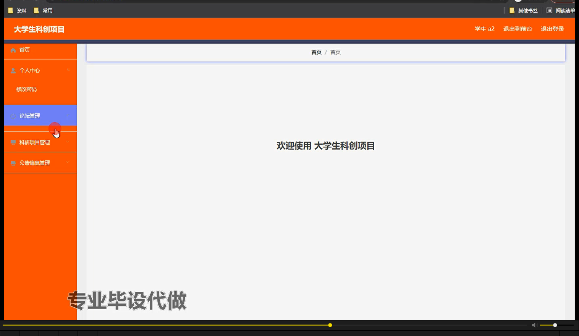Click the 论坛管理 forum icon

point(13,116)
